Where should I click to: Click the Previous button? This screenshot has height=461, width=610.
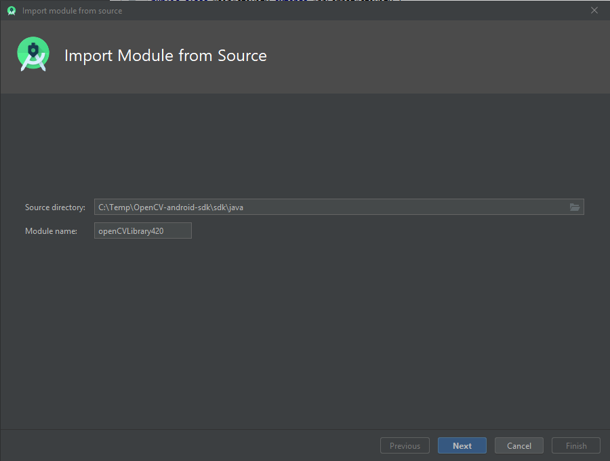tap(405, 445)
